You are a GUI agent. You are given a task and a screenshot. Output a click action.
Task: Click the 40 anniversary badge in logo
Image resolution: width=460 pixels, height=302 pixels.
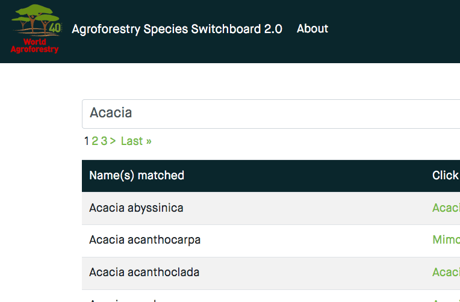coord(55,28)
